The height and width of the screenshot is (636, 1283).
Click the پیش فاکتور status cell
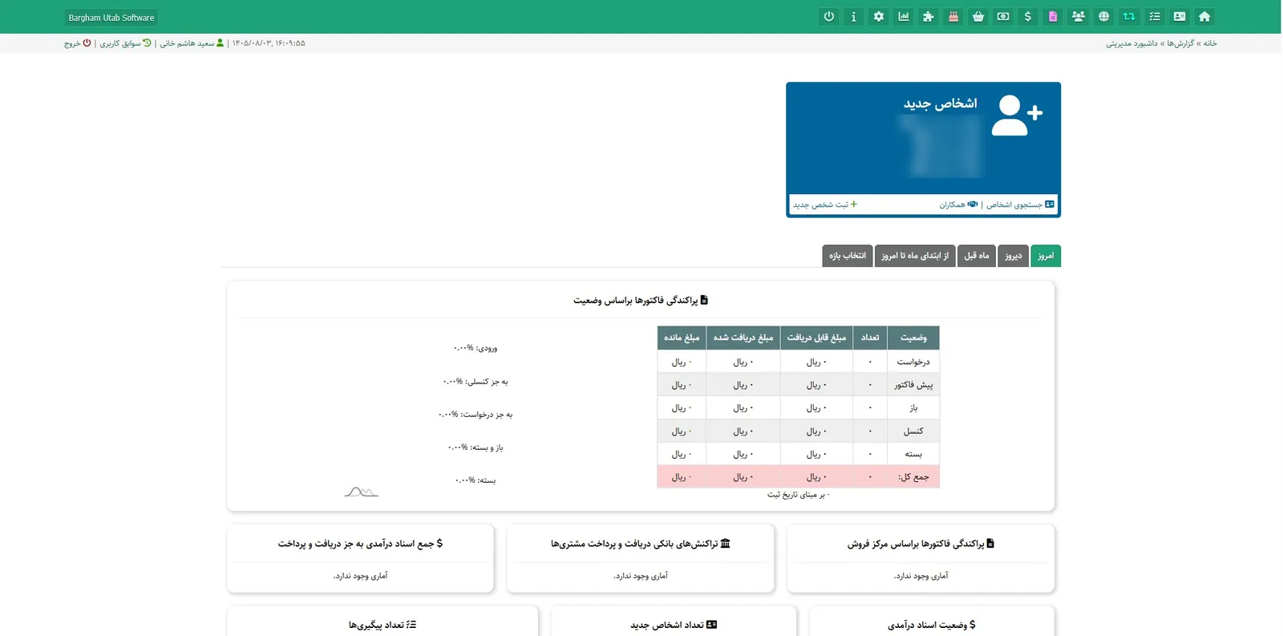pos(913,385)
